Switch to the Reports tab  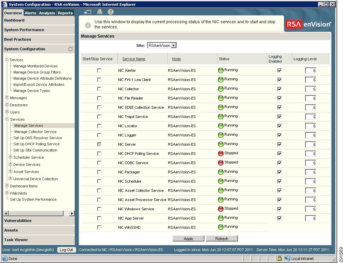[65, 13]
